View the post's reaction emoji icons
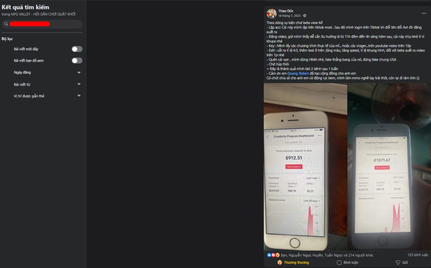This screenshot has width=431, height=268. click(x=273, y=255)
